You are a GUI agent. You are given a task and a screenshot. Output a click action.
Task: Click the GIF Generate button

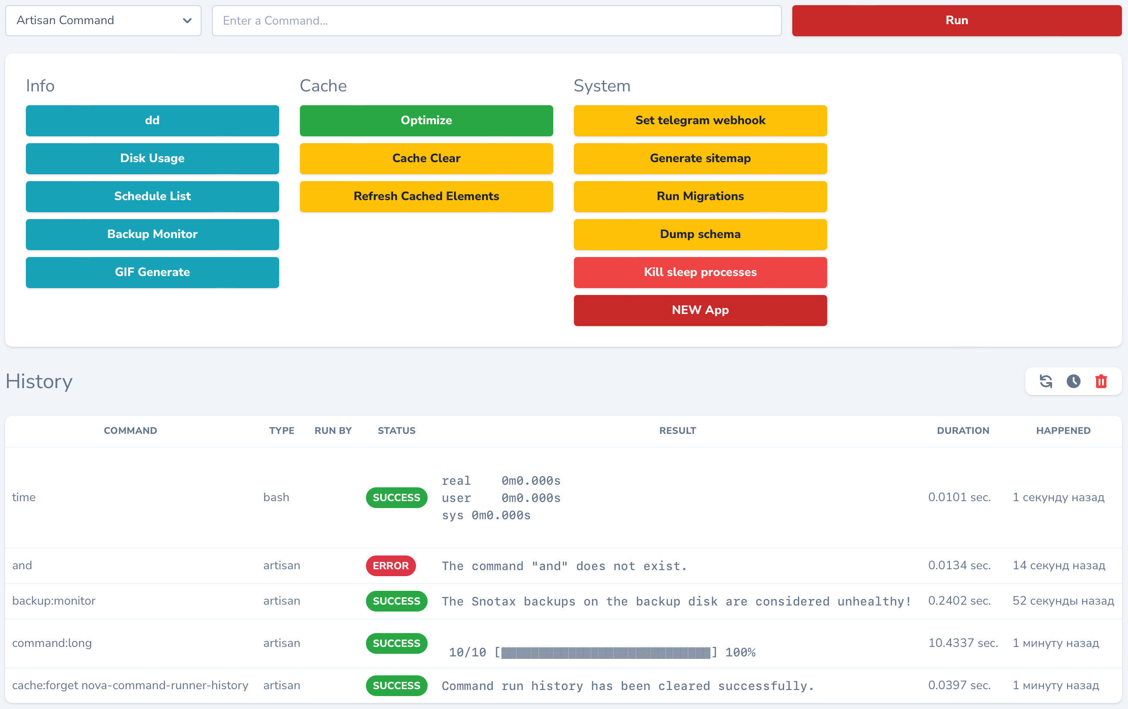click(152, 272)
